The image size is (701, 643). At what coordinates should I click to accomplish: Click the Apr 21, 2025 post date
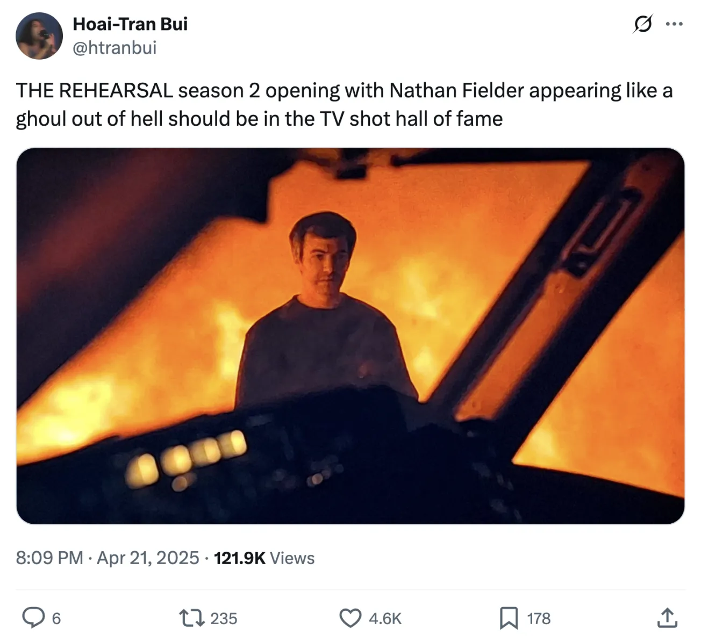[x=148, y=558]
